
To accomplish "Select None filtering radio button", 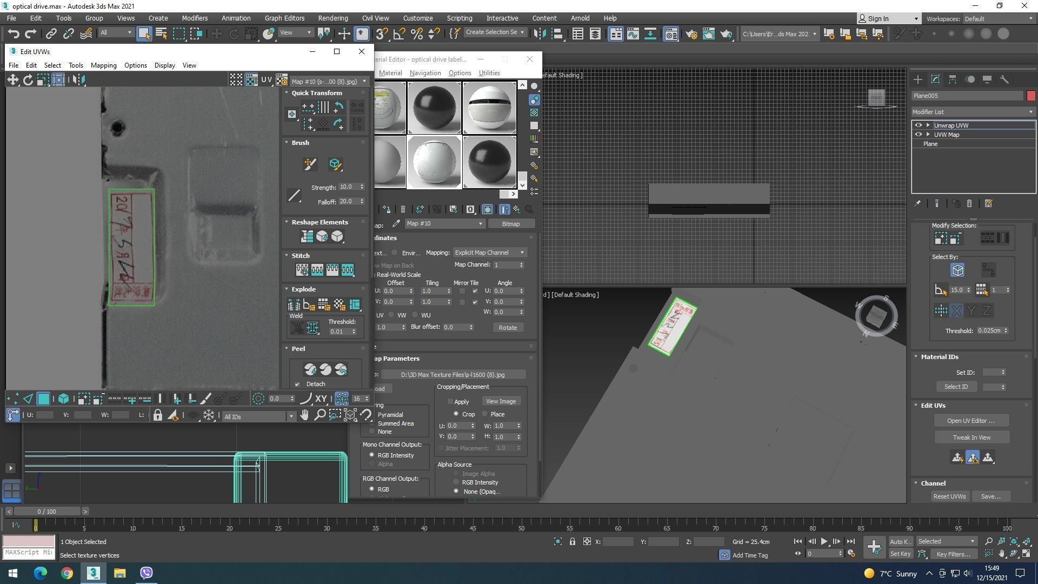I will (x=371, y=432).
